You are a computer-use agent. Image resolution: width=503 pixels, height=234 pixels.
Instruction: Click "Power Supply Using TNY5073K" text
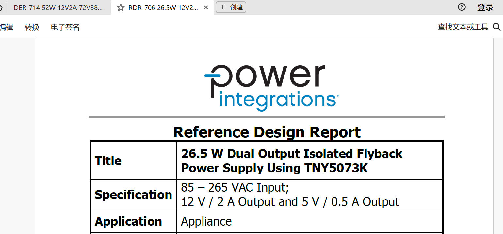[274, 168]
